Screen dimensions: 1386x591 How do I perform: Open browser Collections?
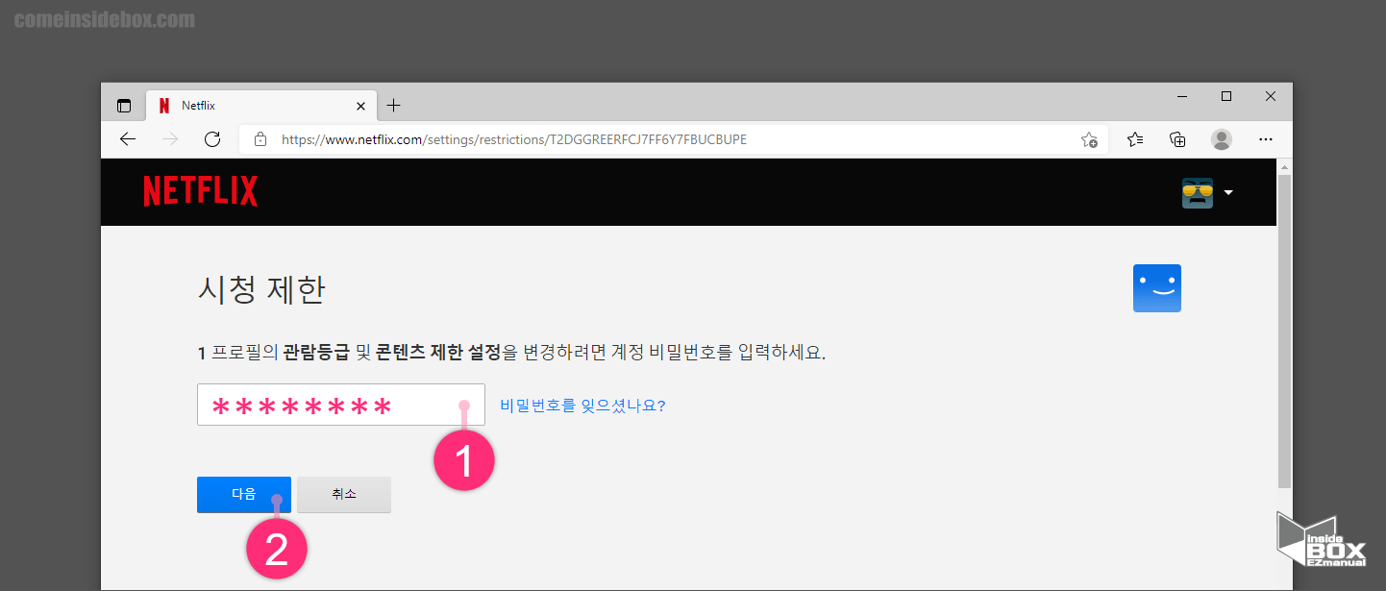point(1177,138)
